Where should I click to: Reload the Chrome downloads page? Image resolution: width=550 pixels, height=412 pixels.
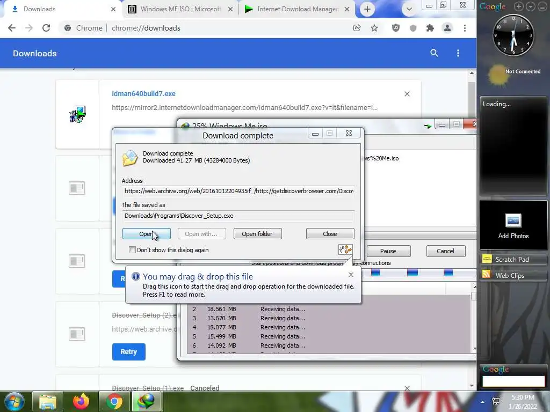coord(46,28)
